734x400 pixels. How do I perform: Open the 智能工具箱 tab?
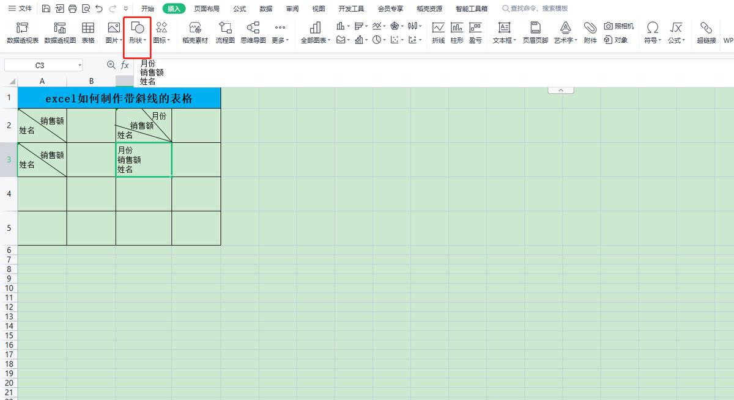472,9
